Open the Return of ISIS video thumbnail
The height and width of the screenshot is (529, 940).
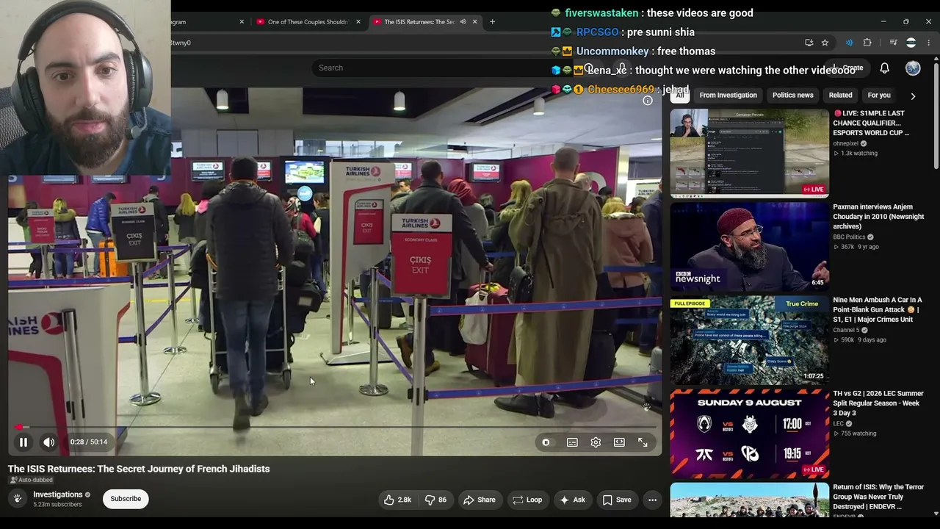coord(749,500)
